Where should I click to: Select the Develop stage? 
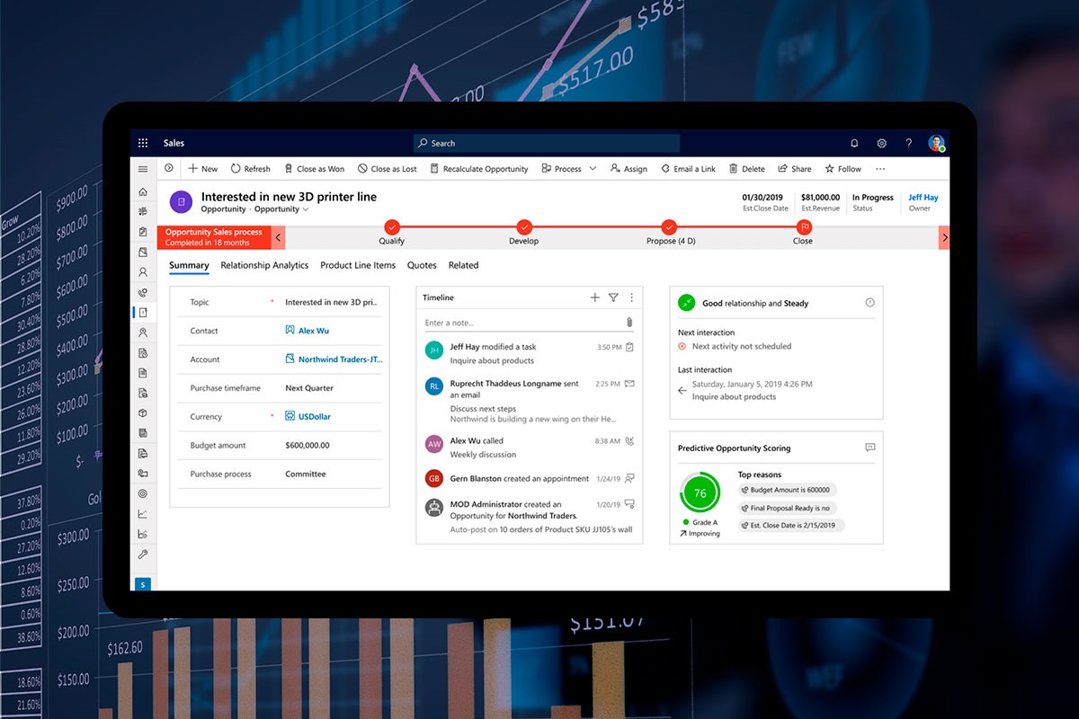(x=524, y=227)
